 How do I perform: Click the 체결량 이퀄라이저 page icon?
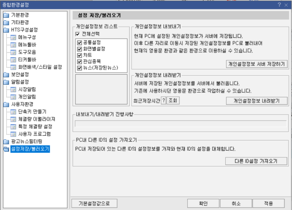pos(13,119)
